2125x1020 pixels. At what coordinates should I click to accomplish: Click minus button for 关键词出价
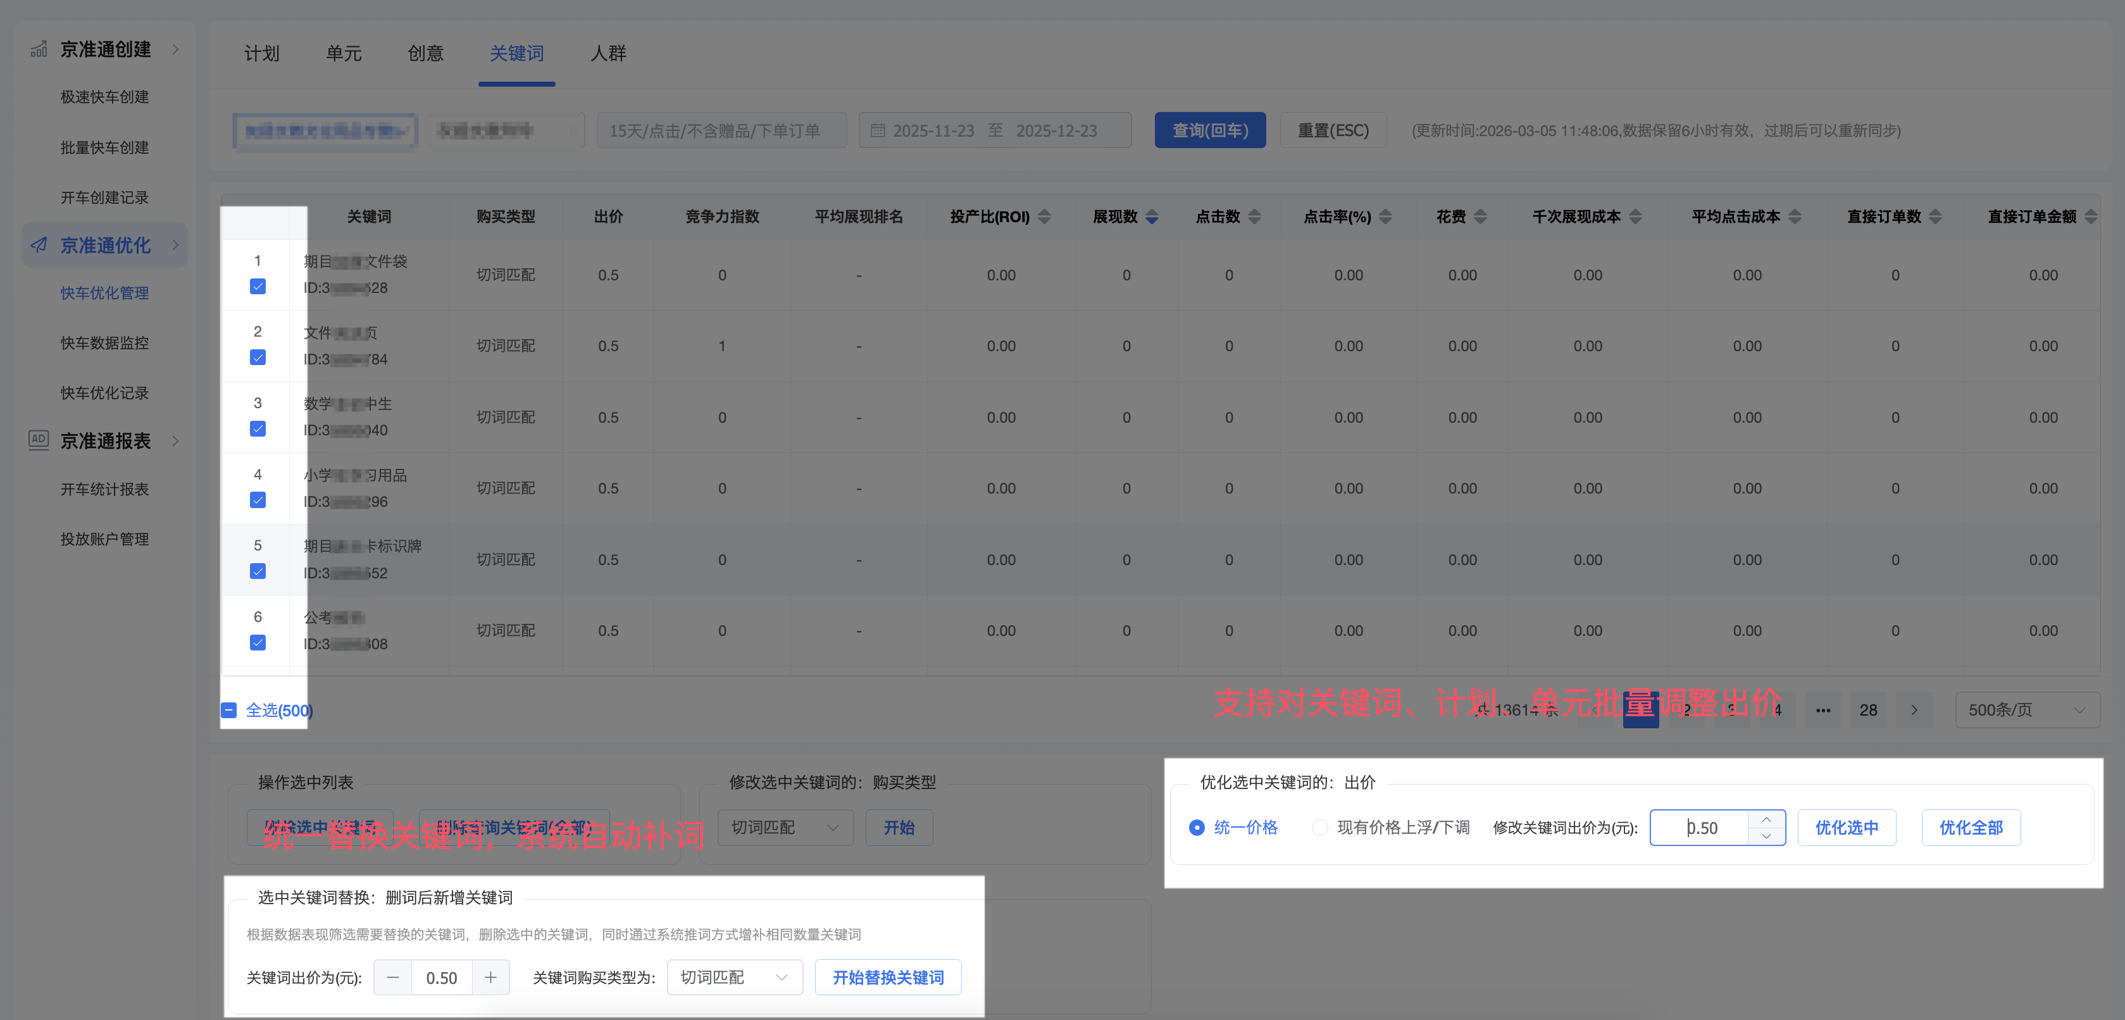[392, 977]
